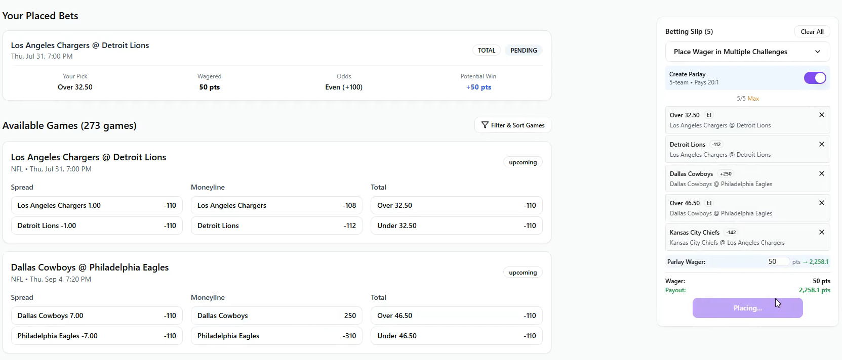Choose Under 32.50 total
Image resolution: width=842 pixels, height=360 pixels.
[456, 226]
